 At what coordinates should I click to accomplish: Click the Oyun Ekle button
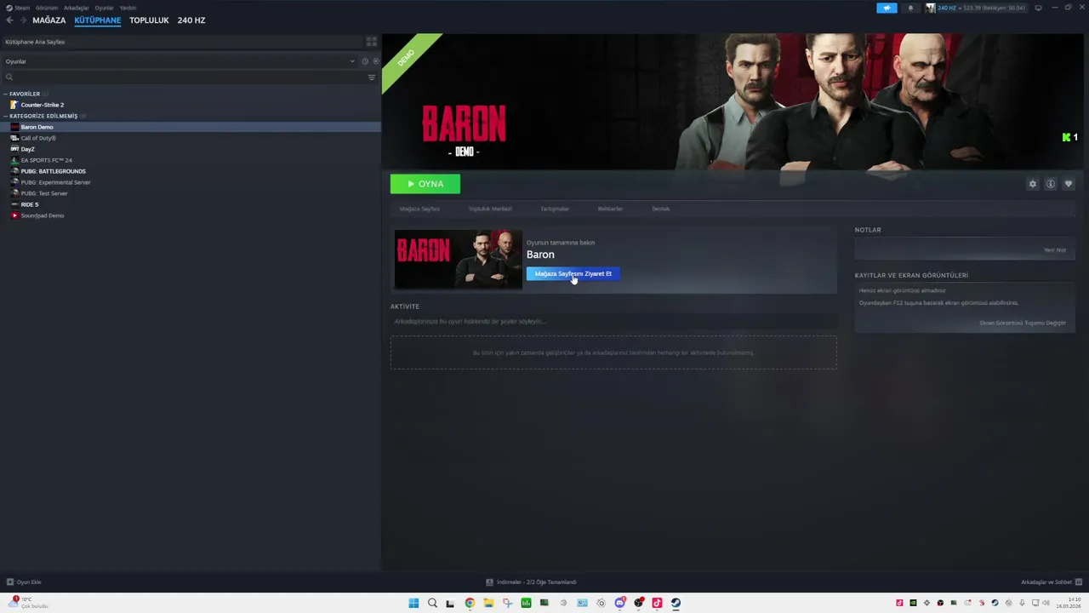[24, 582]
